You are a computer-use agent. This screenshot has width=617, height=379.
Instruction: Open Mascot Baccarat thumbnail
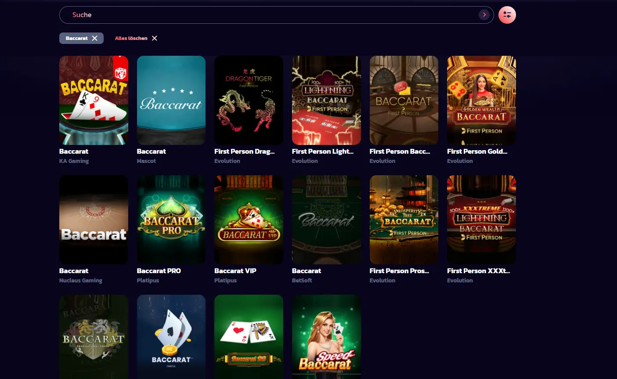[171, 100]
